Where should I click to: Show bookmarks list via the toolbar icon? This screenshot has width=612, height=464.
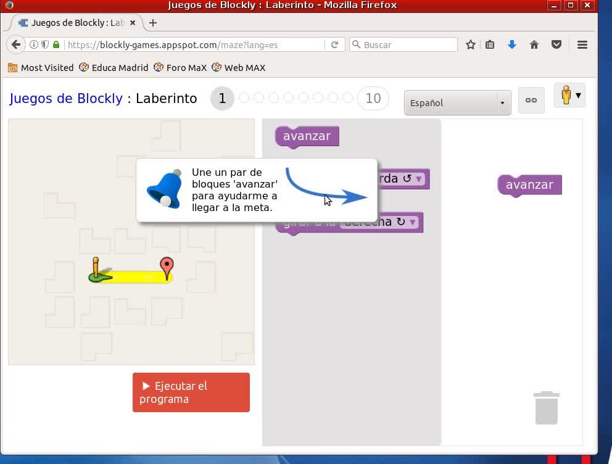coord(490,44)
